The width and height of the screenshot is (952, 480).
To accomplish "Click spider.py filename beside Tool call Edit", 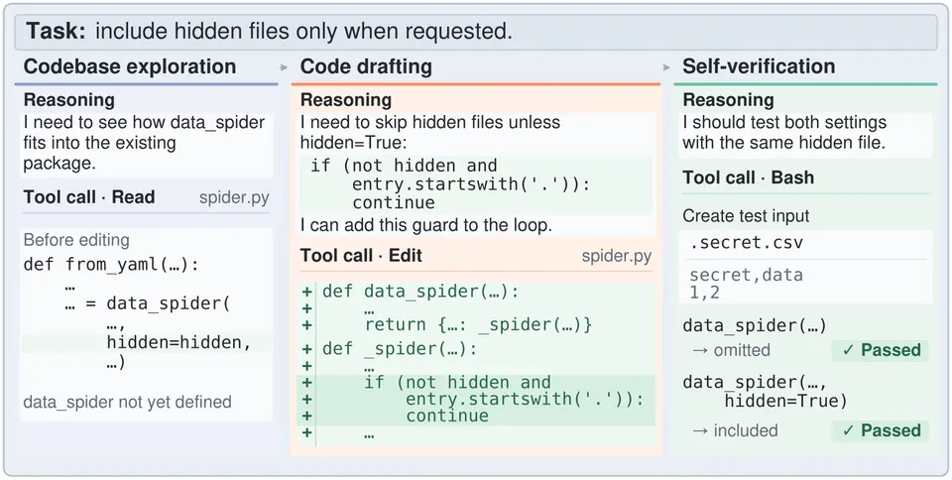I will (x=616, y=256).
